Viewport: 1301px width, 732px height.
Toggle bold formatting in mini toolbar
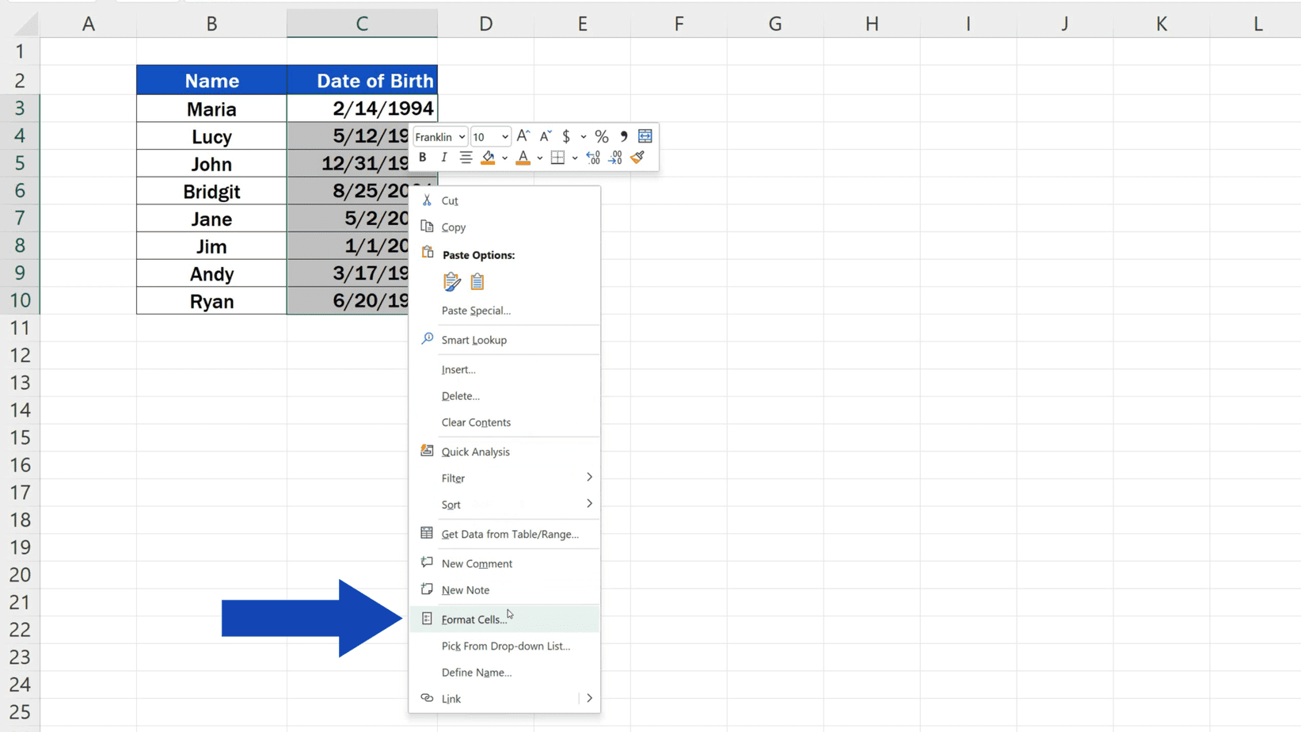point(422,157)
